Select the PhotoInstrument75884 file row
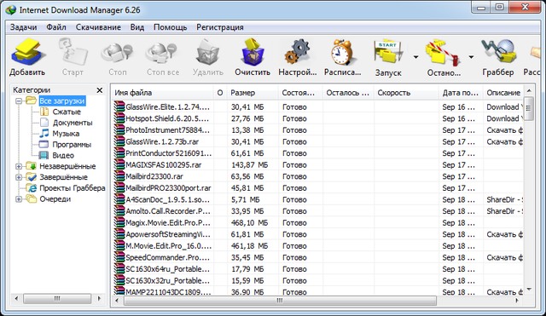Viewport: 546px width, 316px height. click(x=317, y=130)
